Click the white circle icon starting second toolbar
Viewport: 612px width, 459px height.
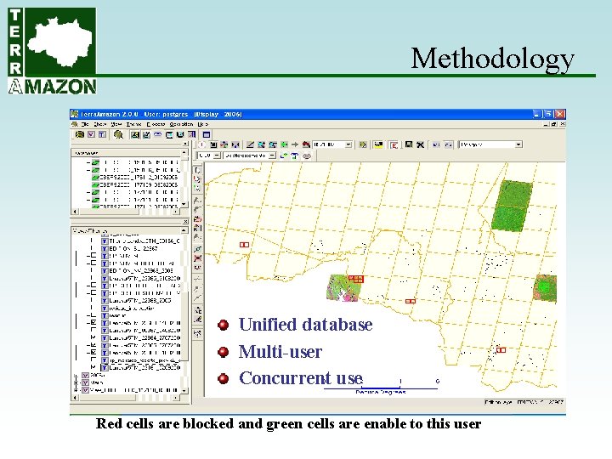201,144
